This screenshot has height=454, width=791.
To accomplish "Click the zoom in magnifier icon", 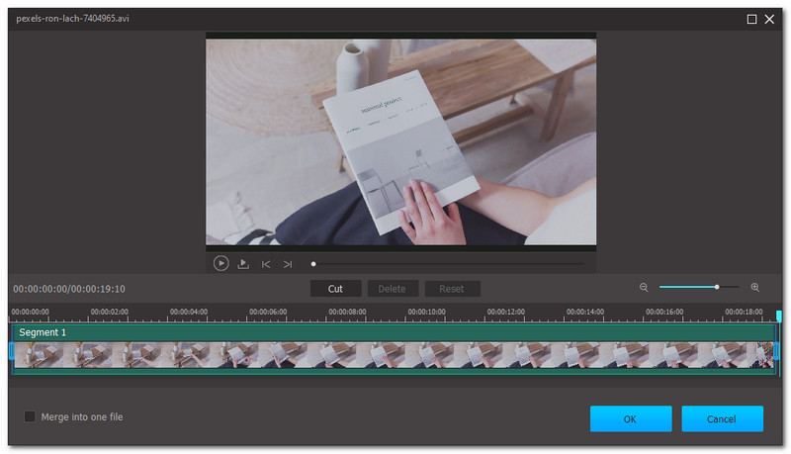I will pyautogui.click(x=755, y=288).
